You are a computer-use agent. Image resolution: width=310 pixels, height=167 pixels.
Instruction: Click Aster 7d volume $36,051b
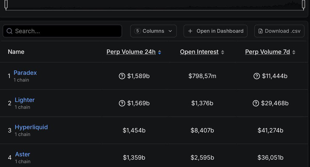(270, 157)
